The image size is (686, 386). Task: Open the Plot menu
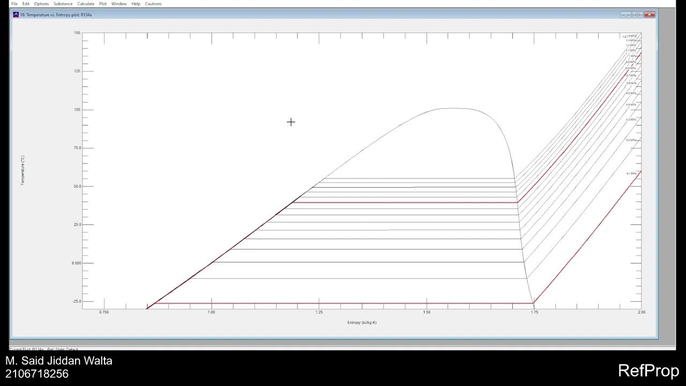tap(103, 4)
